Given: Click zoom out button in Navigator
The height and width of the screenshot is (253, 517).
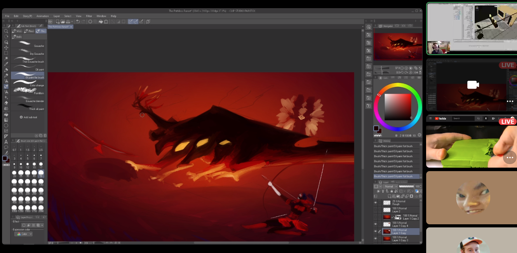Looking at the screenshot, I should pos(402,68).
